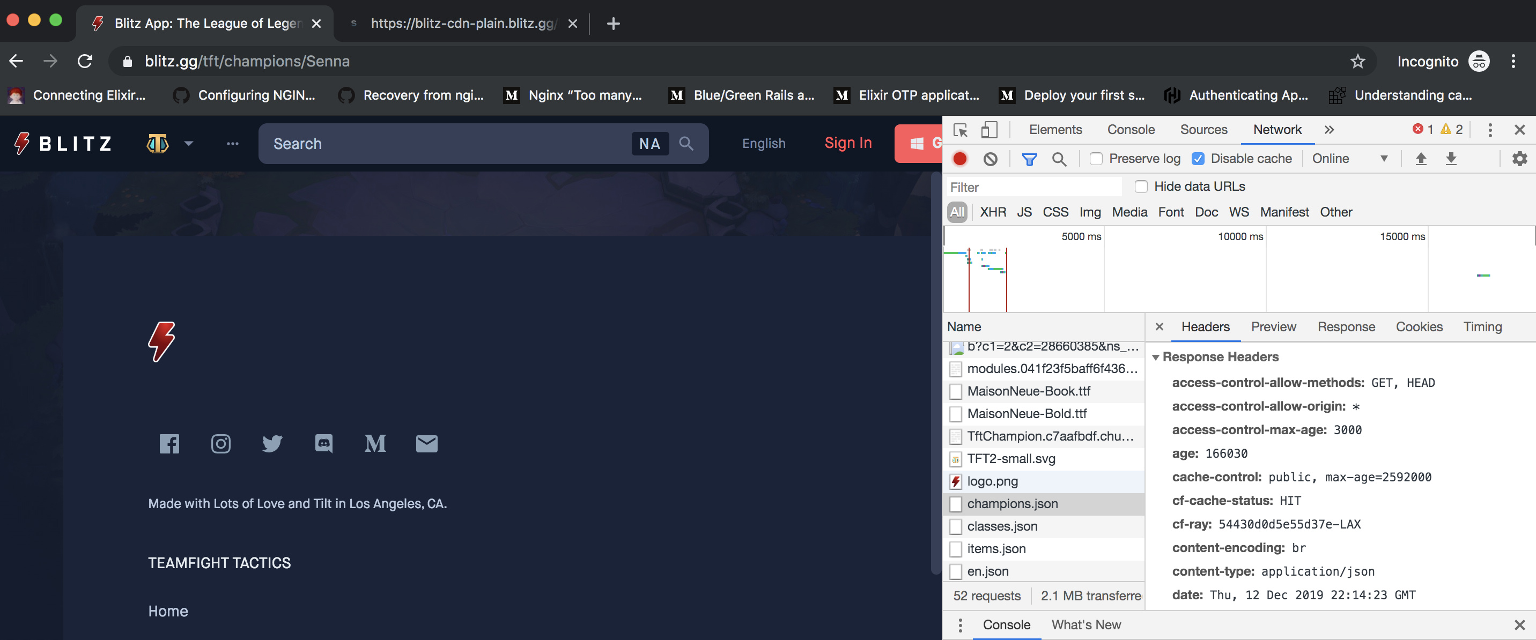This screenshot has height=640, width=1536.
Task: Check the Hide data URLs box
Action: 1141,187
